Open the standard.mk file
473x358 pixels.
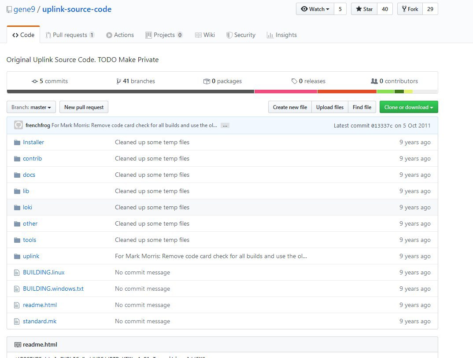[x=40, y=321]
